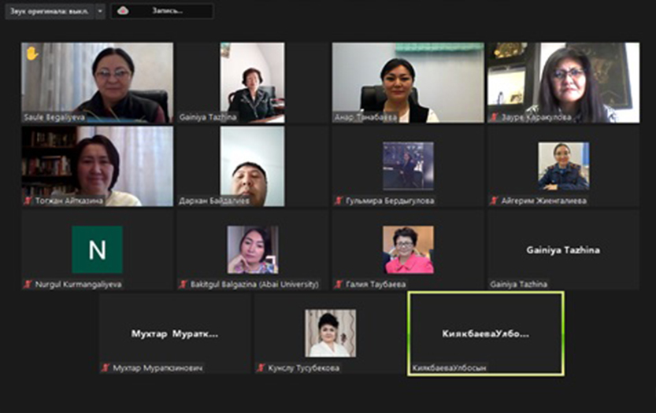Screen dimensions: 656x413
Task: Click Айгерим Женгалиева's uniformed profile photo
Action: tap(563, 166)
